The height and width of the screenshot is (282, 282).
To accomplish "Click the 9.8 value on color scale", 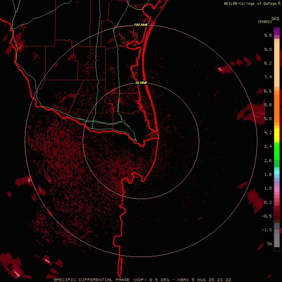I will [x=268, y=35].
